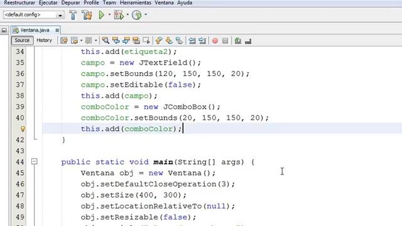Click the Build Project hammer icon

[x=73, y=15]
